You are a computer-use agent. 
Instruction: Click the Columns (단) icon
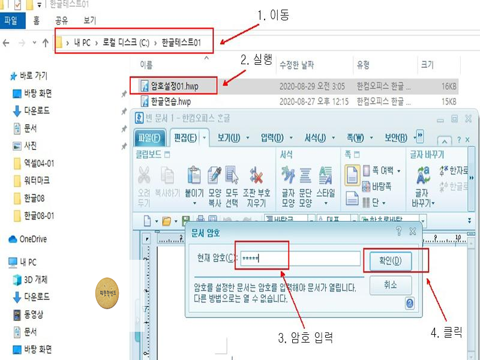[366, 202]
